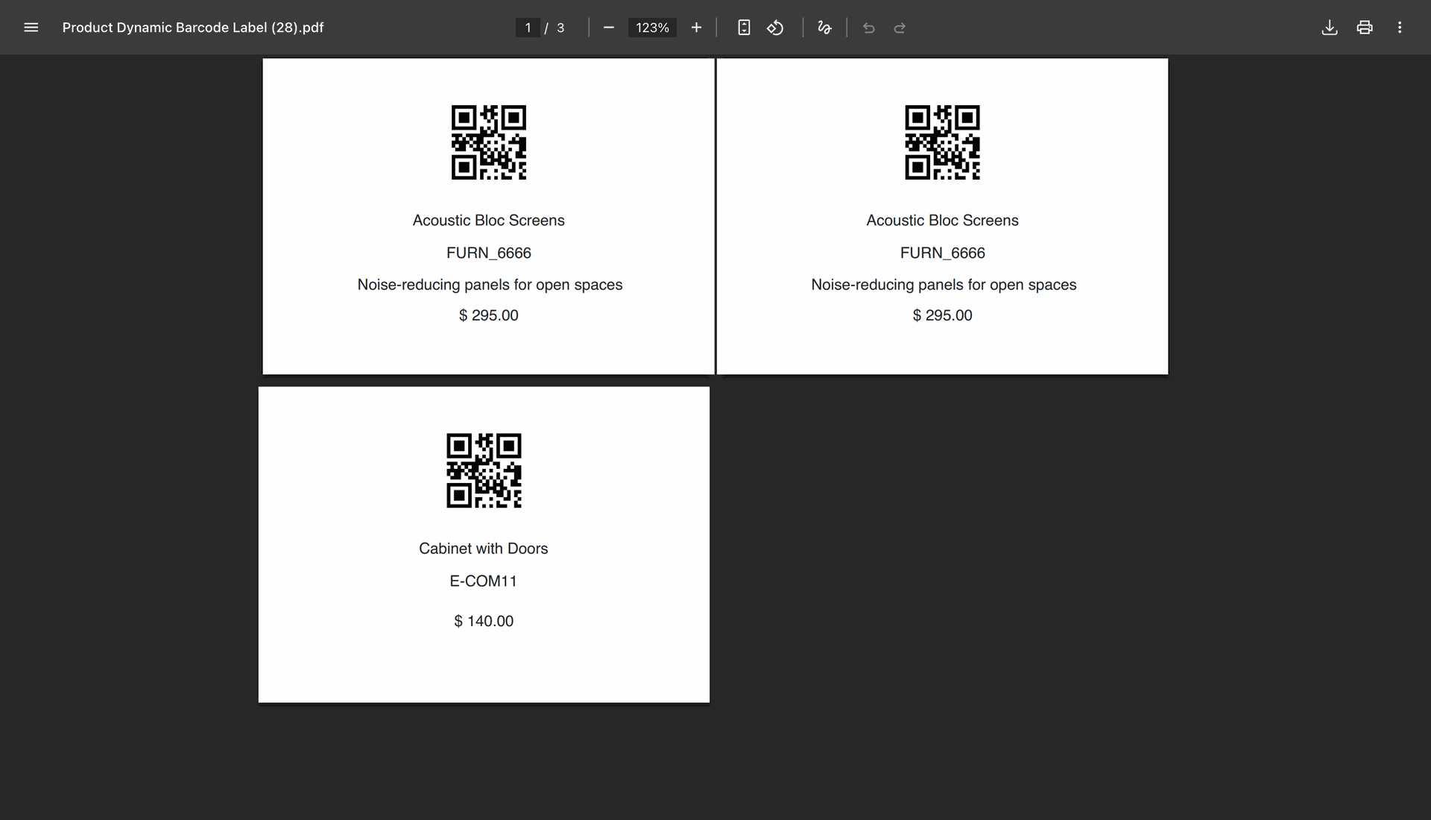The height and width of the screenshot is (820, 1431).
Task: Open the more actions three-dot menu
Action: (1400, 28)
